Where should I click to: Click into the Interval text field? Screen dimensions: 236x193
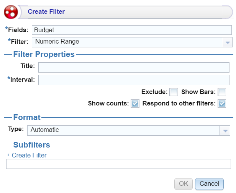[x=134, y=80]
